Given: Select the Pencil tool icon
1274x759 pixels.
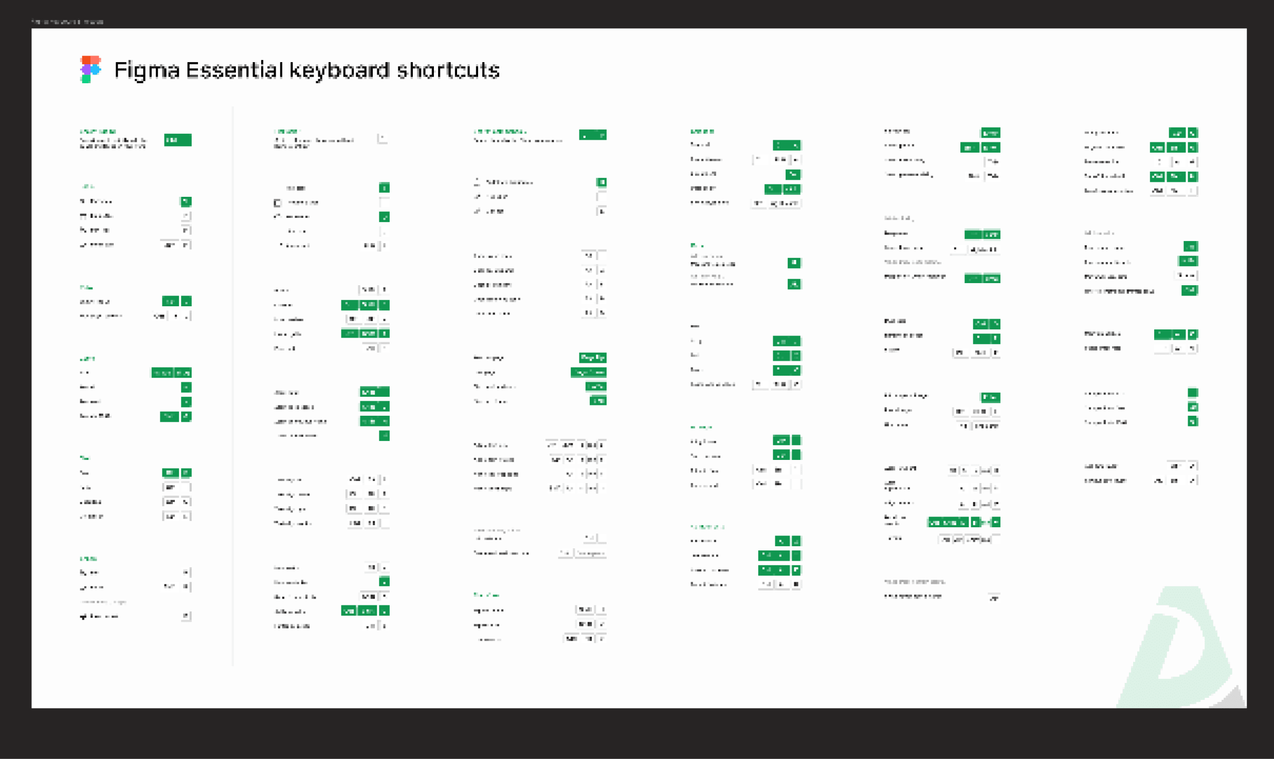Looking at the screenshot, I should [83, 245].
